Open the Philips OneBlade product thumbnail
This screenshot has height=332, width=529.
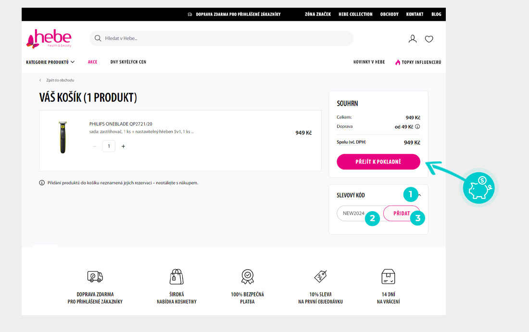(63, 137)
